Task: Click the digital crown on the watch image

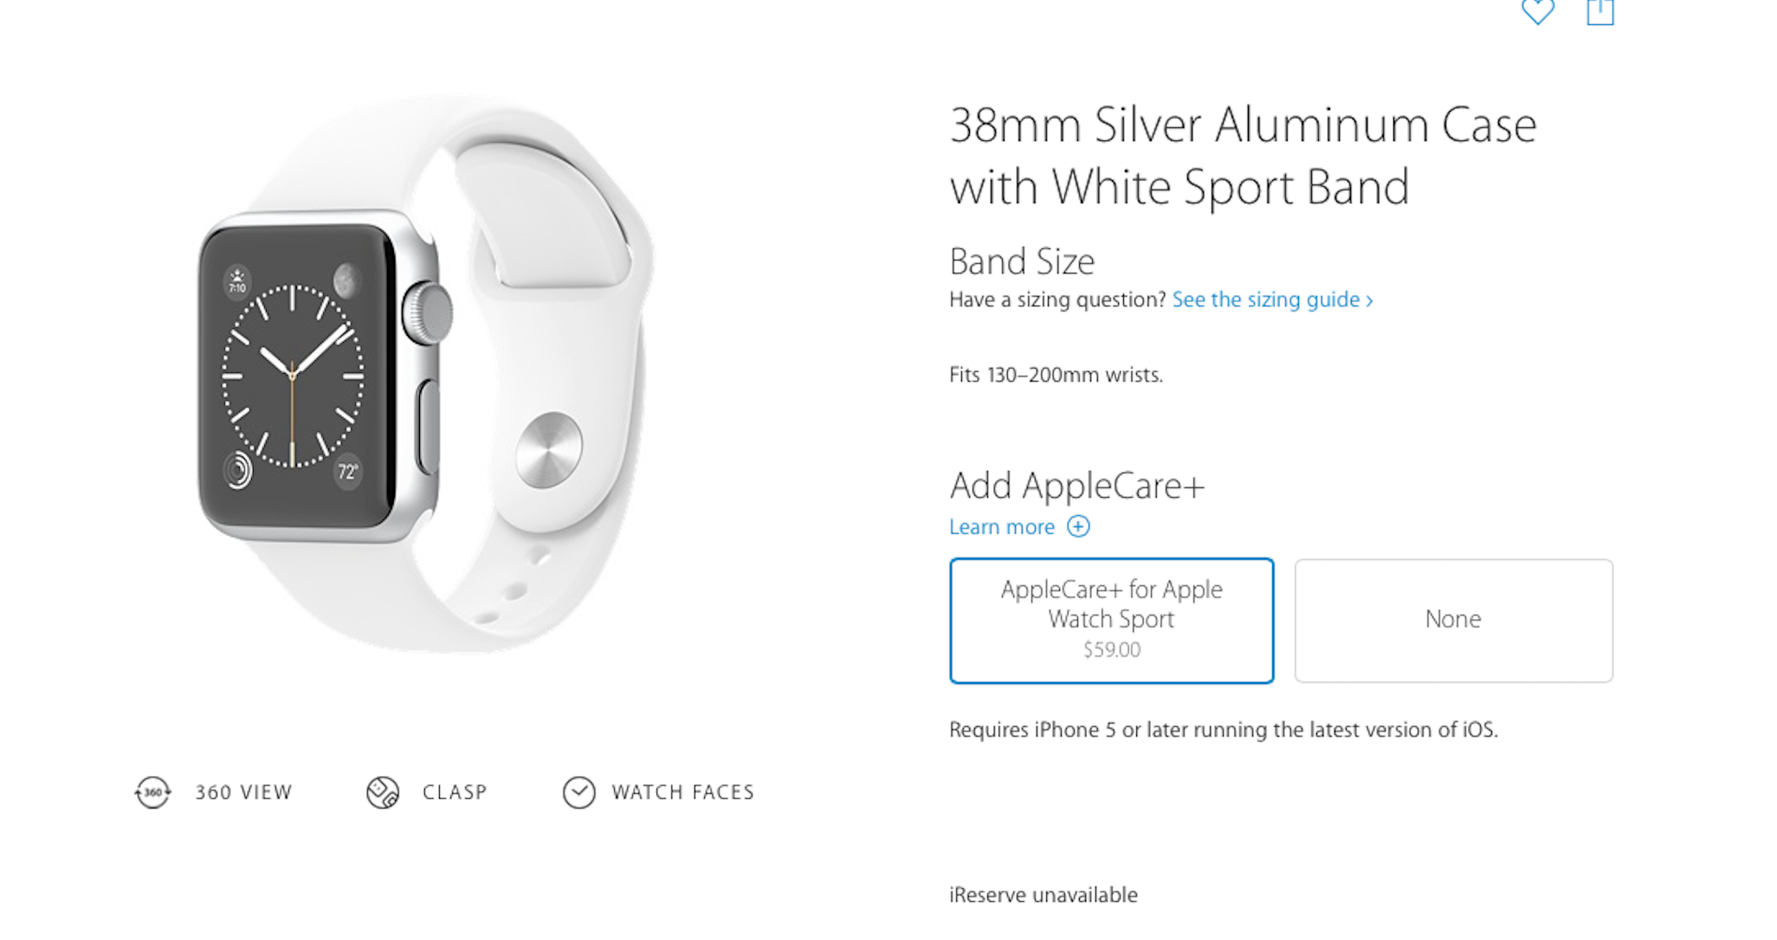Action: (x=428, y=312)
